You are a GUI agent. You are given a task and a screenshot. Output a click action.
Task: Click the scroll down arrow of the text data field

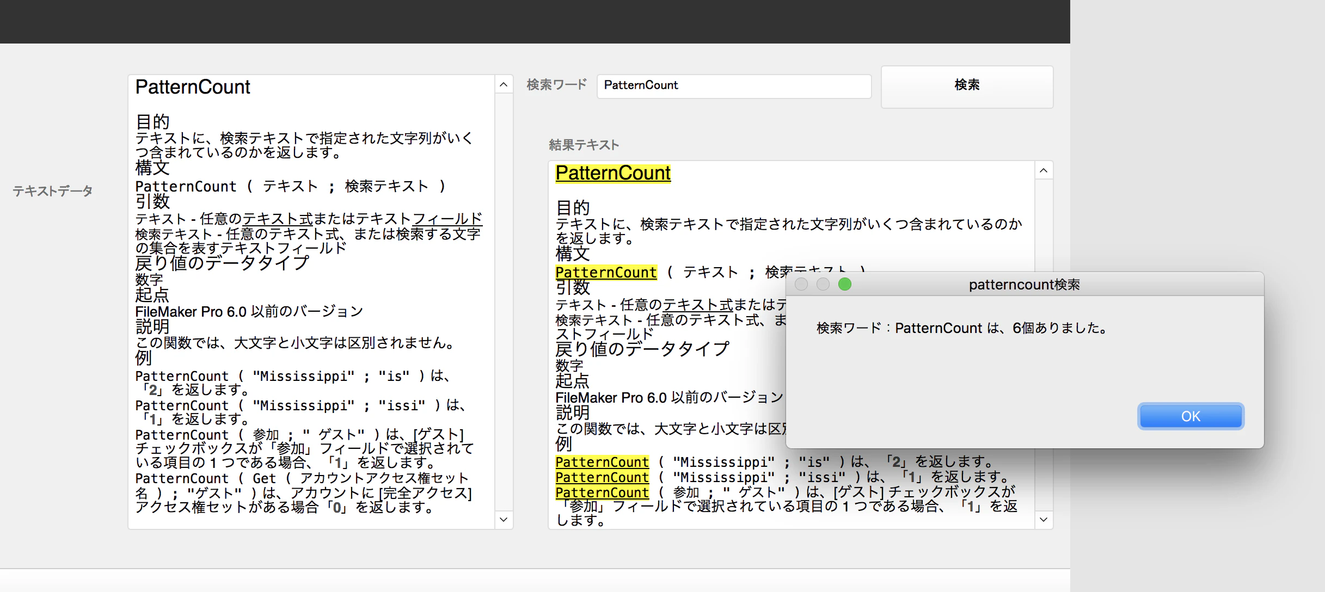(504, 520)
